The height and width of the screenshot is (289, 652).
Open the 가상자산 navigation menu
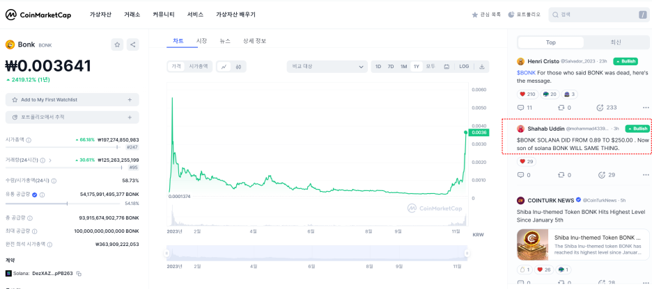100,15
